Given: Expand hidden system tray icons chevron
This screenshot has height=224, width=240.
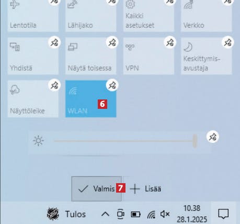Looking at the screenshot, I should click(105, 214).
